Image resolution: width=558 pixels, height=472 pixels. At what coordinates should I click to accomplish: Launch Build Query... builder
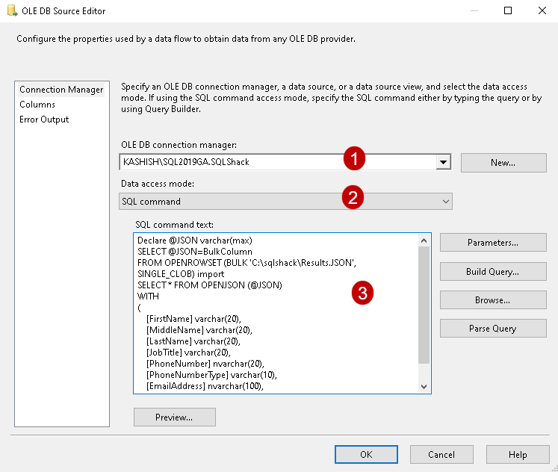[x=493, y=271]
